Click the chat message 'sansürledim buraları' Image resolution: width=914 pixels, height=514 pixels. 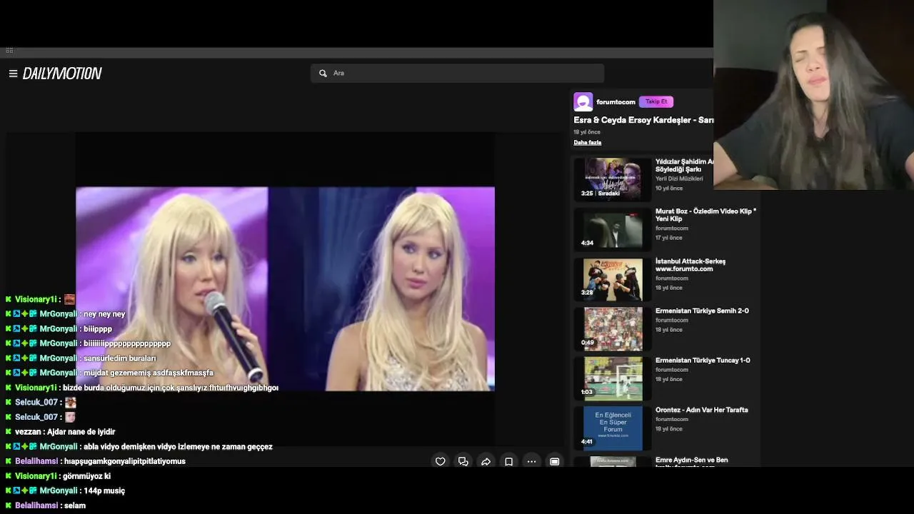tap(119, 358)
